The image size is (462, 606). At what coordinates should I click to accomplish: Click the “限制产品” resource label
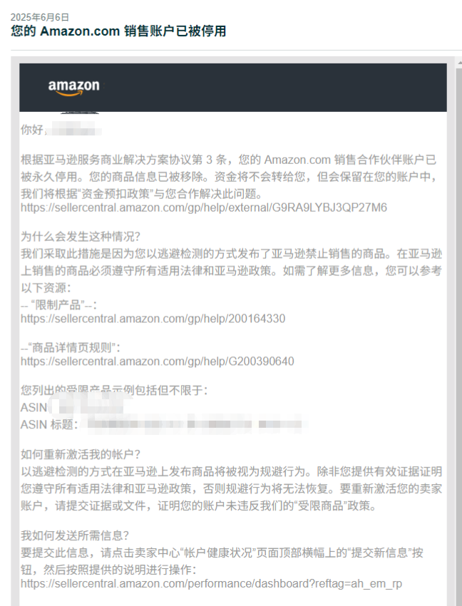click(58, 305)
